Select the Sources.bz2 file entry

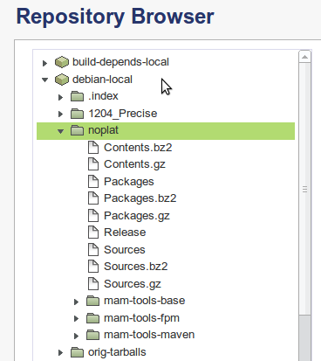coord(136,267)
